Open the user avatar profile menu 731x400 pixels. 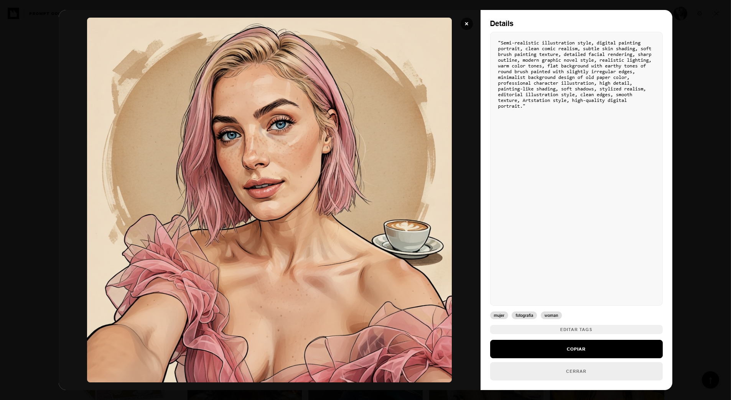pyautogui.click(x=680, y=13)
